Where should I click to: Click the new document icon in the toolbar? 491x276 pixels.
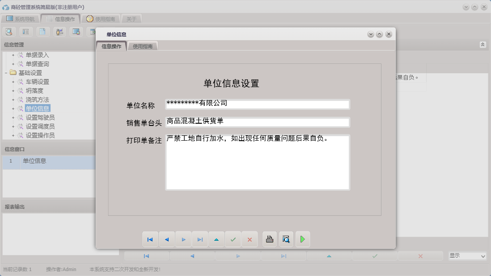[42, 31]
